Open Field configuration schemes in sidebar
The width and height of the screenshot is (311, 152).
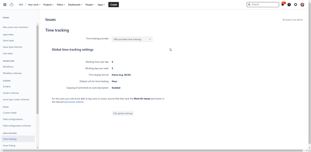pos(17,126)
